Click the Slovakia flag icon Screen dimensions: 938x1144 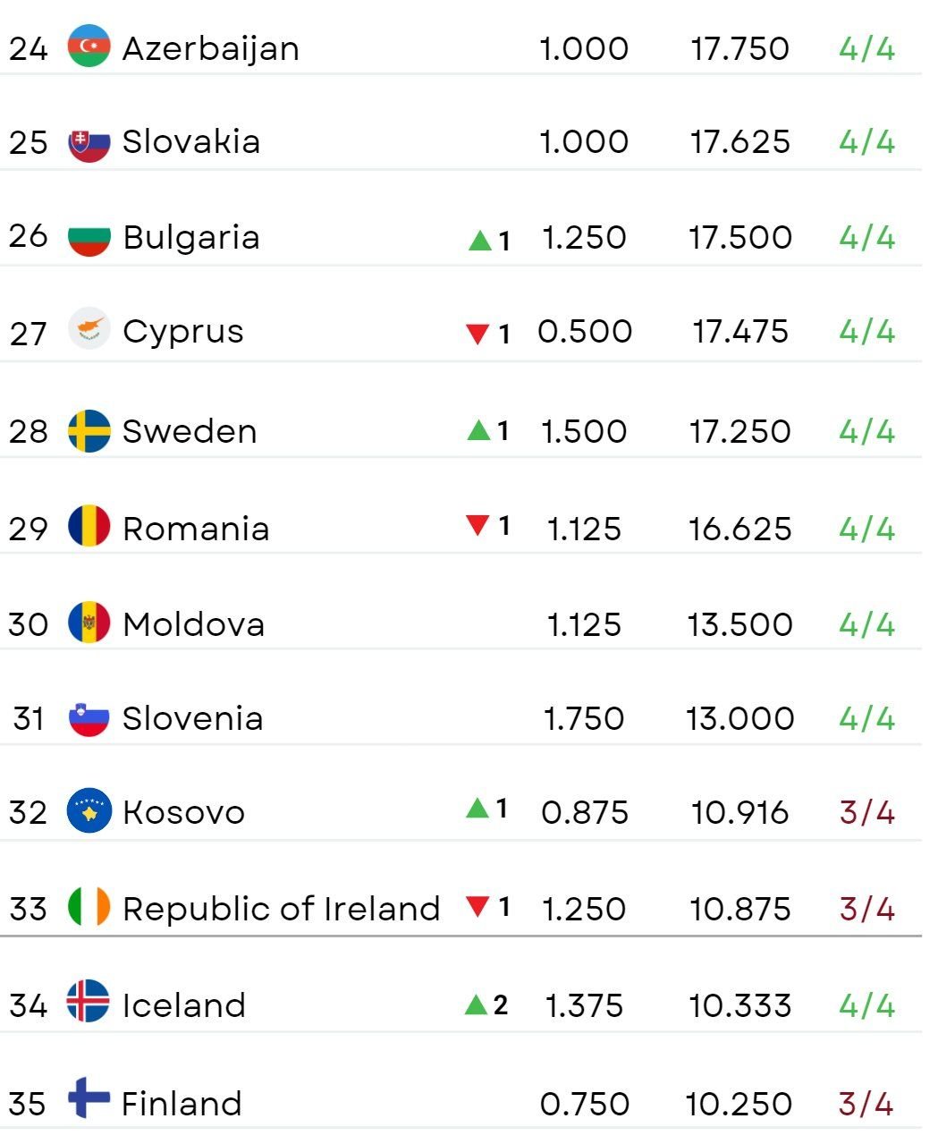tap(89, 141)
